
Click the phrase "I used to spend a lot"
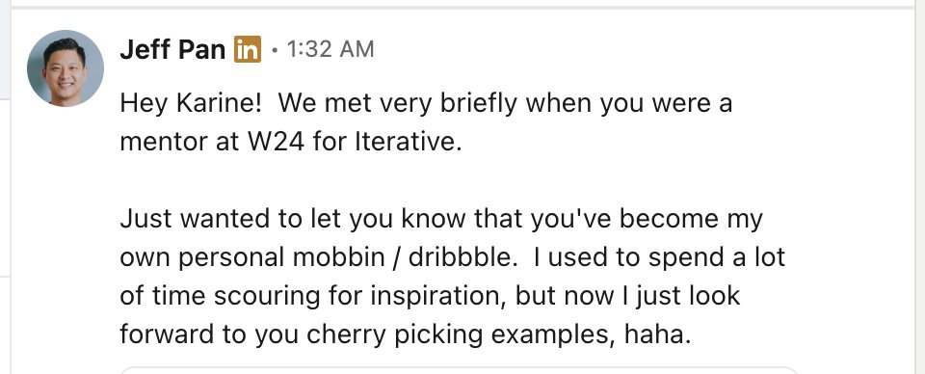pos(659,257)
